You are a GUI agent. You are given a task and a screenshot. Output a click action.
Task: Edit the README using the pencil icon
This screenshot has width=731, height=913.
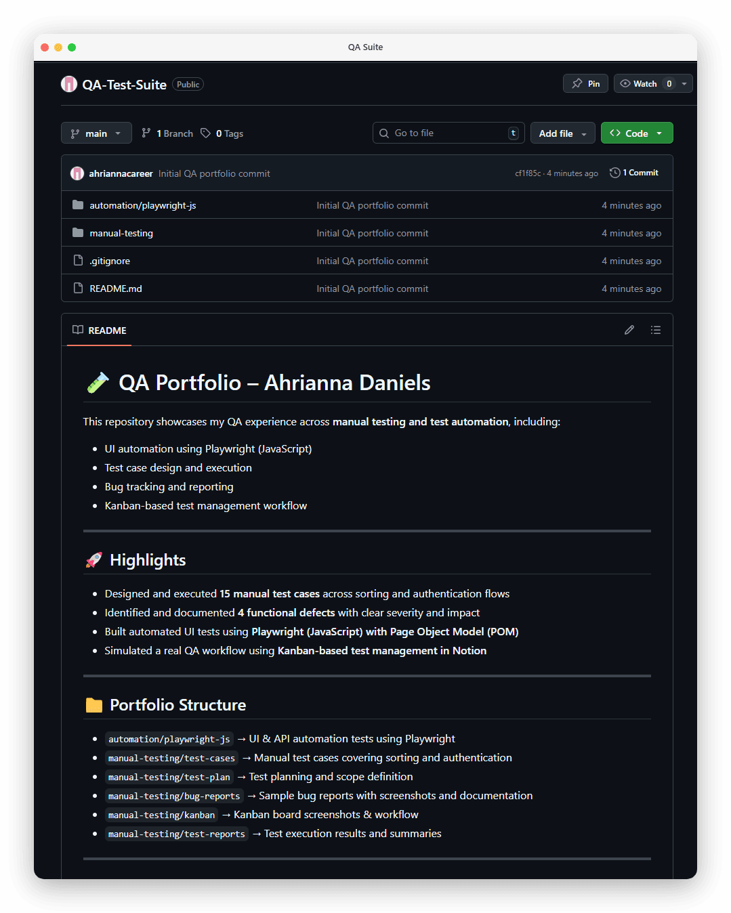629,330
